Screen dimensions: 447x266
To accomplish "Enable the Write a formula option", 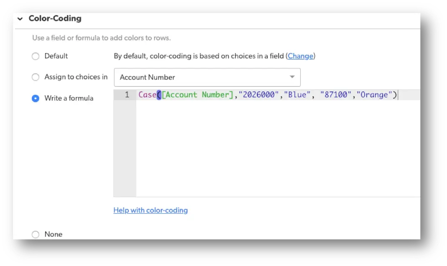I will (36, 98).
